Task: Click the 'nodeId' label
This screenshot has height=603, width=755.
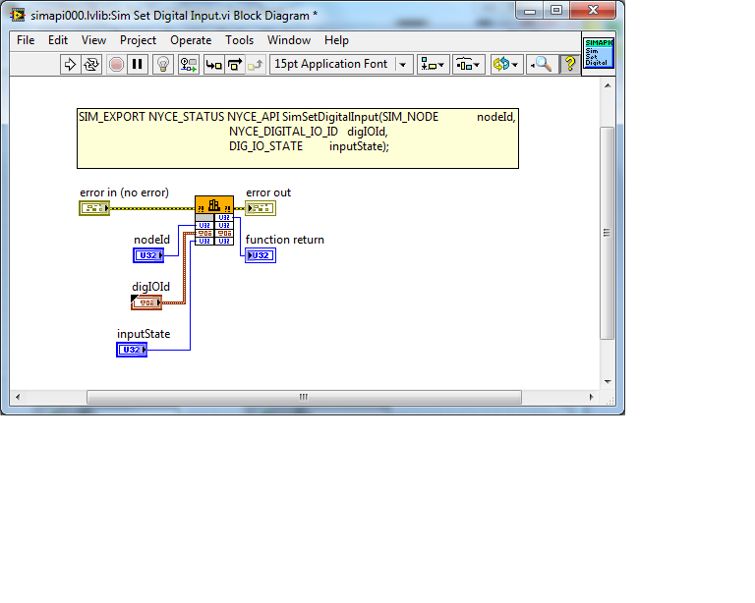Action: pos(151,240)
